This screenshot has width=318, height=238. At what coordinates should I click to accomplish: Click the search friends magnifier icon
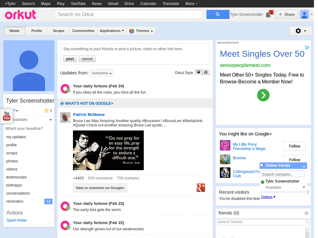(x=307, y=222)
